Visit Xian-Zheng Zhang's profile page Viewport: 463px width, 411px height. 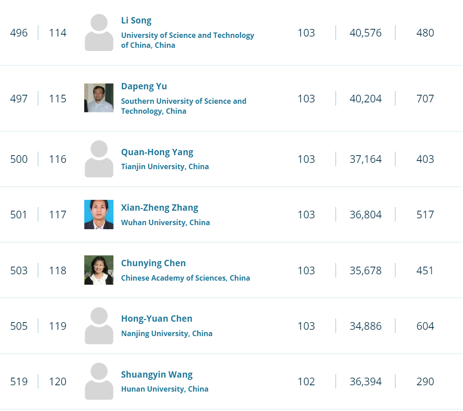[x=159, y=208]
